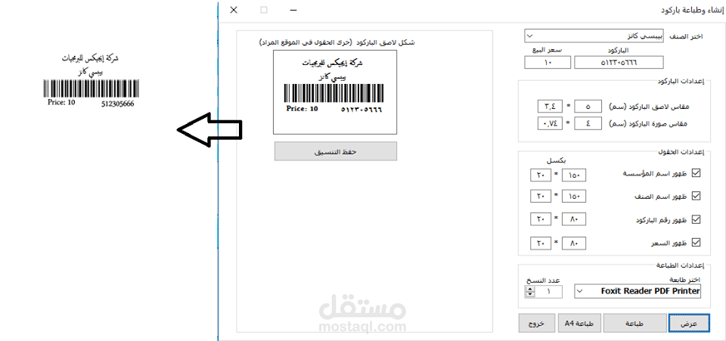
Task: Decrease عدد النسخ with the down arrow
Action: 531,295
